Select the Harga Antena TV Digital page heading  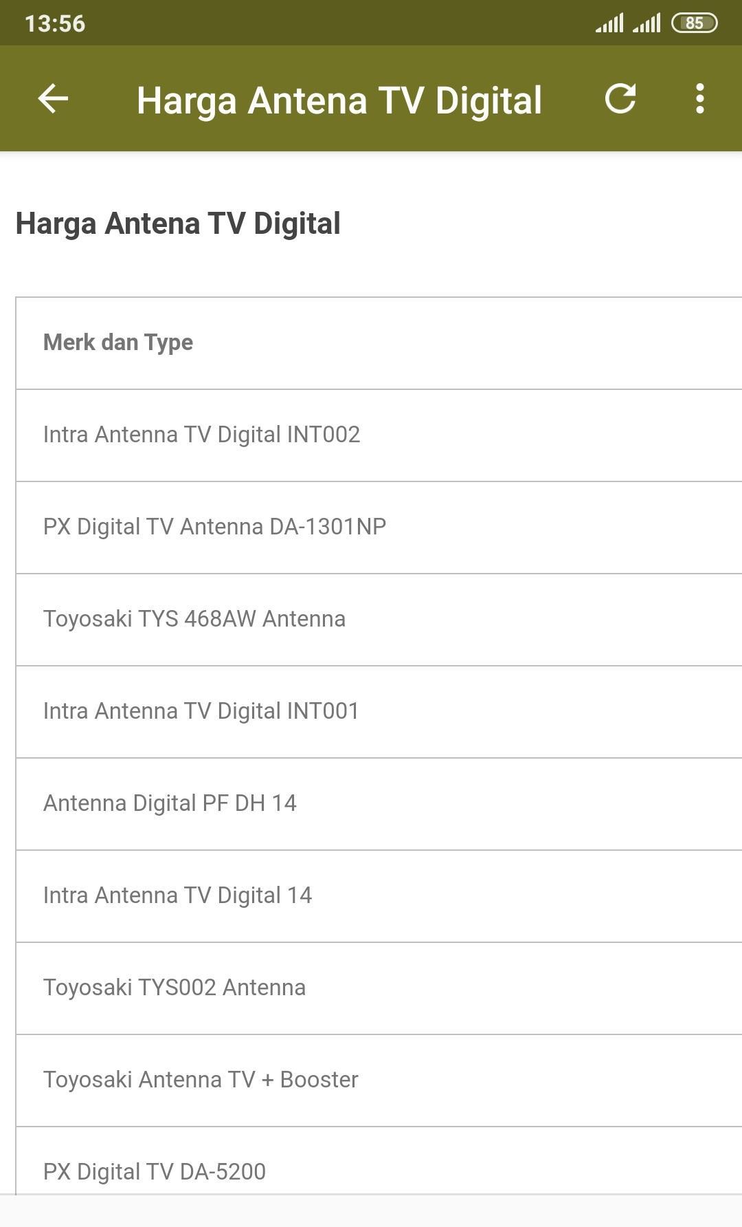coord(178,224)
